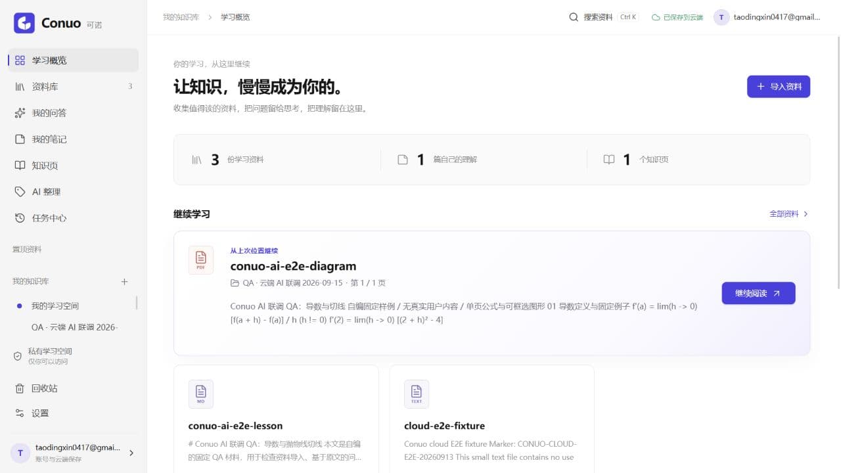Click the 我的笔记 document icon
Image resolution: width=841 pixels, height=473 pixels.
[20, 139]
